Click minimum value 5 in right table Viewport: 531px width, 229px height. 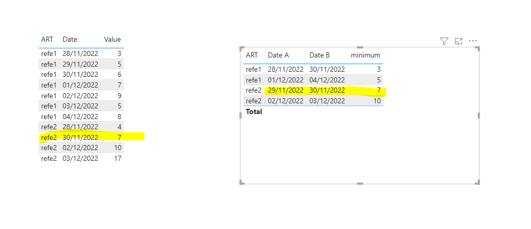pos(379,80)
